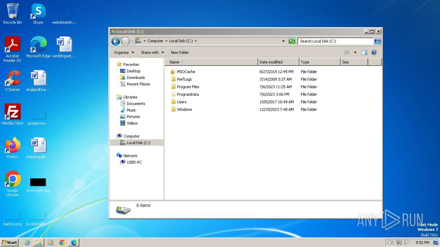Open Recycle Bin desktop icon
The image size is (440, 247).
(x=12, y=14)
